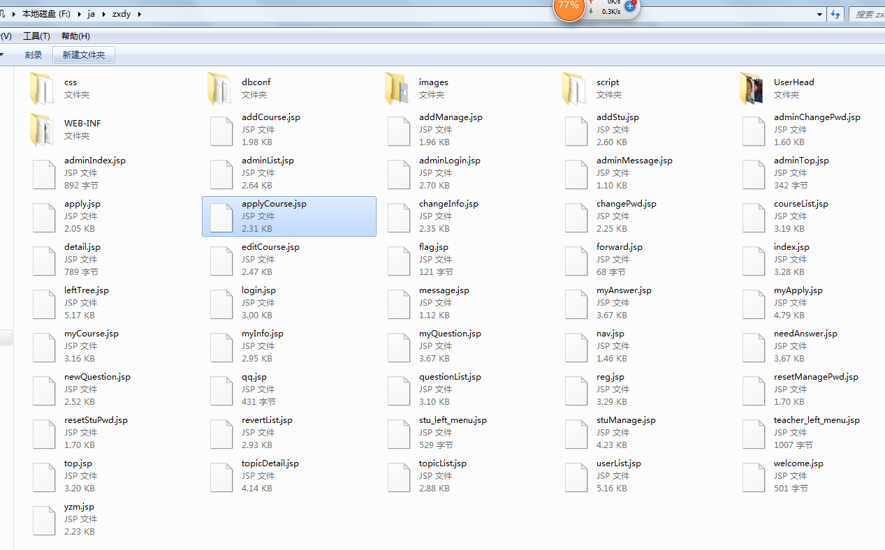This screenshot has width=885, height=550.
Task: Select file name teacher_left_menu.jsp
Action: 817,420
